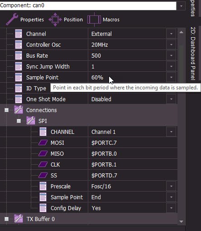Click the scrollbar down arrow
Image resolution: width=201 pixels, height=231 pixels.
pyautogui.click(x=181, y=221)
